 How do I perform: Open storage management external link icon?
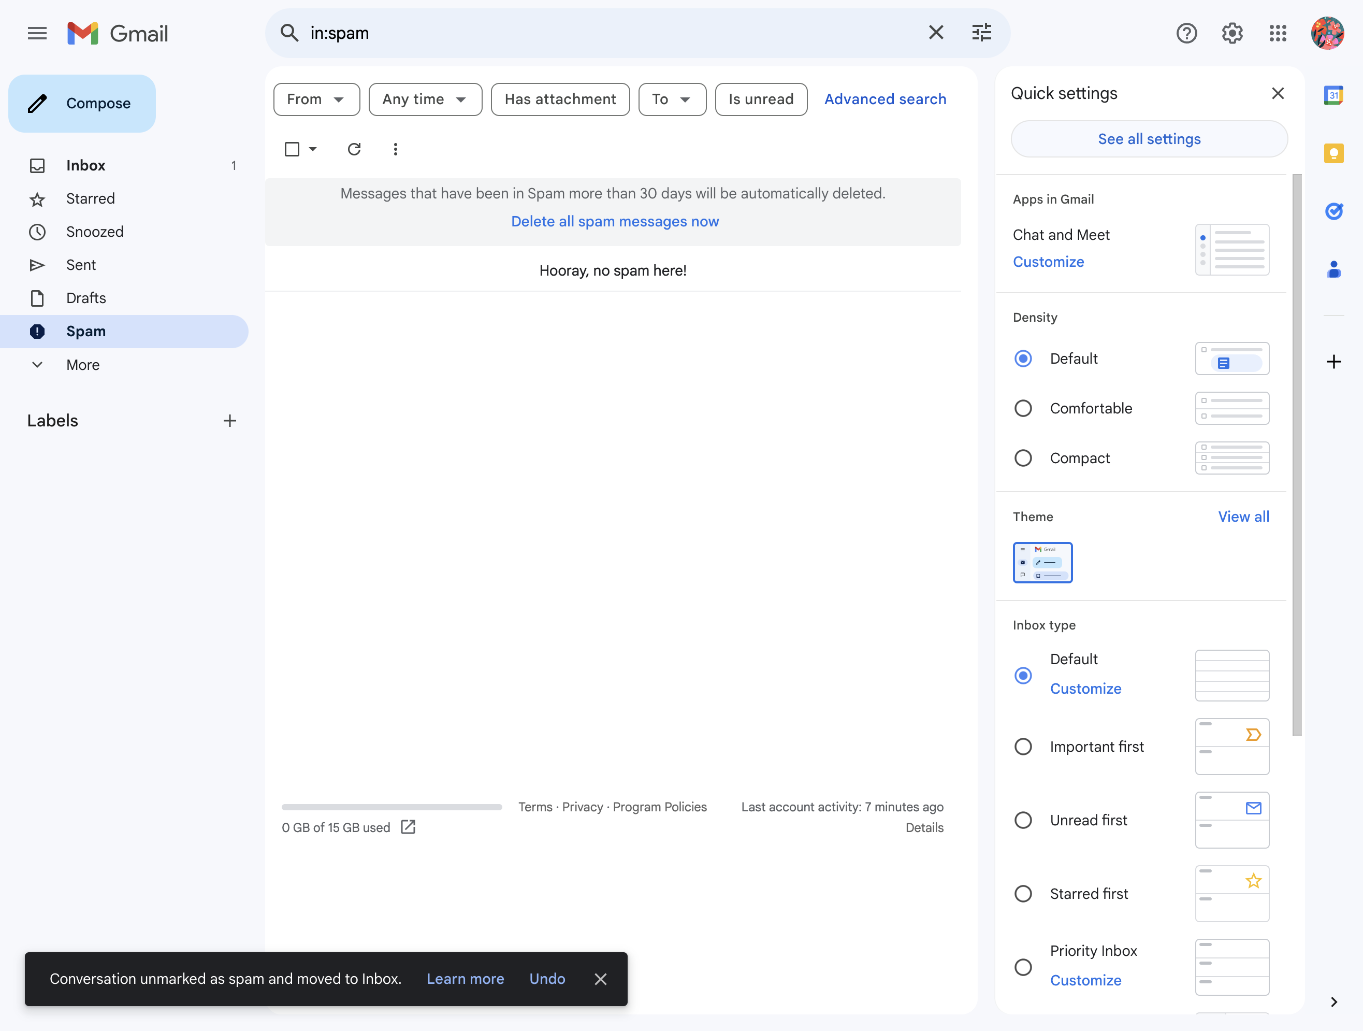click(x=408, y=827)
